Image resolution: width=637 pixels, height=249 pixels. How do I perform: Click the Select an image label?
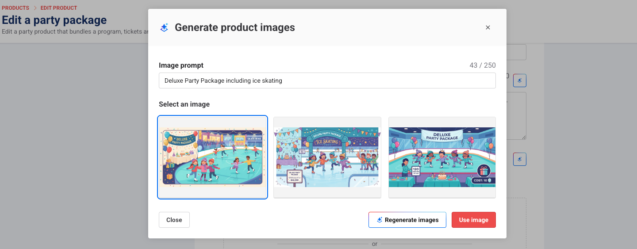point(184,104)
